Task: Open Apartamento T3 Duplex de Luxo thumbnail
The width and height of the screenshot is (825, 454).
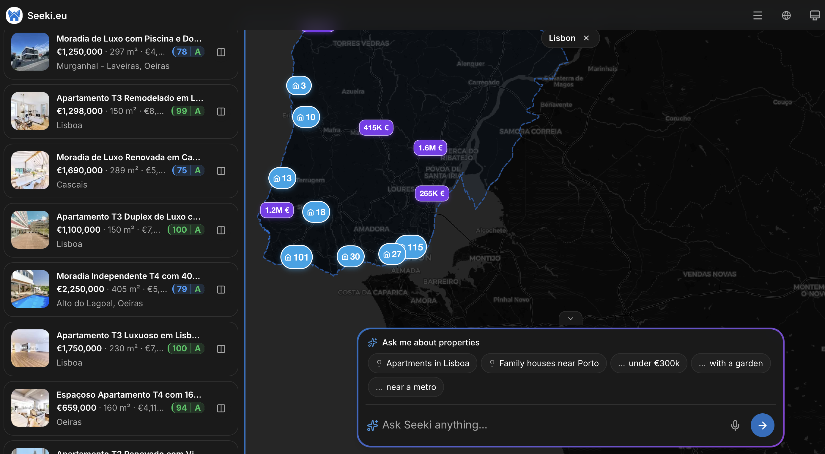Action: tap(30, 230)
